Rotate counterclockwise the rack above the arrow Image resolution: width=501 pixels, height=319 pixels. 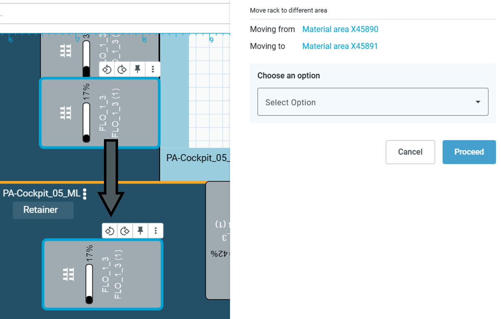tap(107, 69)
